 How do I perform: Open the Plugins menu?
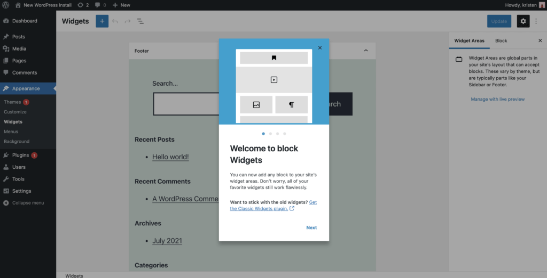pyautogui.click(x=28, y=155)
